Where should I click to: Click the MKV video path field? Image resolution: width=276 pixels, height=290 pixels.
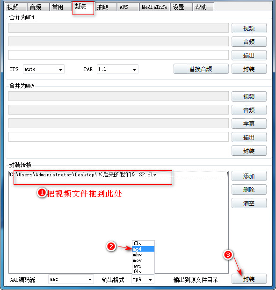[x=118, y=96]
